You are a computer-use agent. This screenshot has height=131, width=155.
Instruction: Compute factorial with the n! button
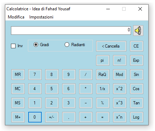[x=120, y=60]
